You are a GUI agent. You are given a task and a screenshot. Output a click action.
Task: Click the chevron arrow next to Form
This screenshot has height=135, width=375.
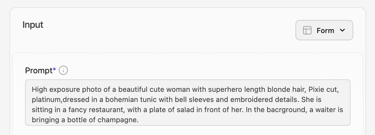coord(342,30)
